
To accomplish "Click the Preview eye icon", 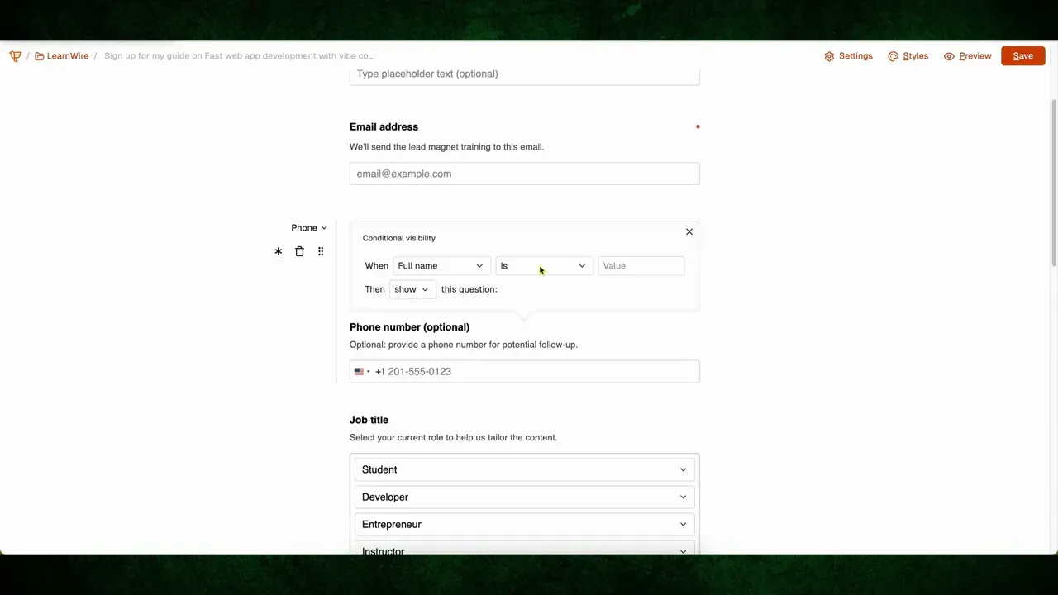I will point(949,55).
